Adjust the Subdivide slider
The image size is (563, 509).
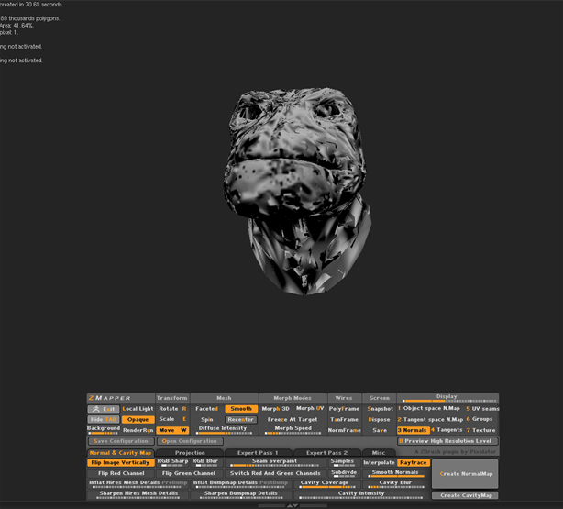coord(343,473)
